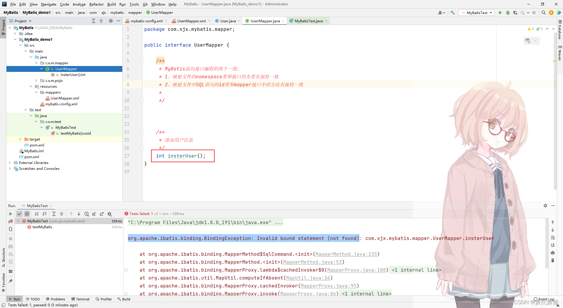Dismiss the Maven reload floating notification
Viewport: 563px width, 308px height.
(x=535, y=41)
